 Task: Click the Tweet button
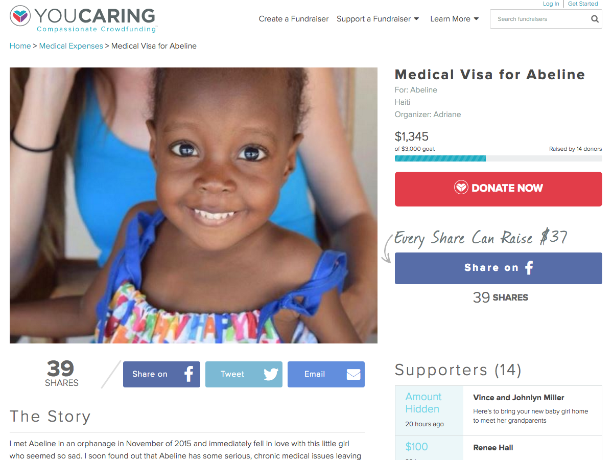coord(244,374)
